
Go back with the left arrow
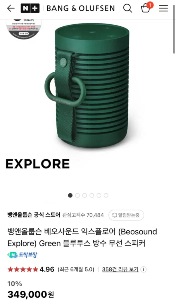click(11, 8)
